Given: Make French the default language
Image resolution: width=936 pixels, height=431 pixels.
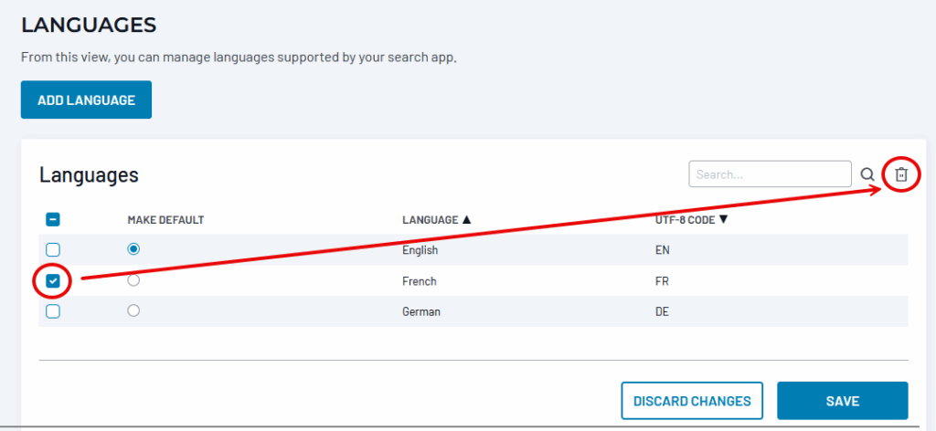Looking at the screenshot, I should pyautogui.click(x=134, y=280).
